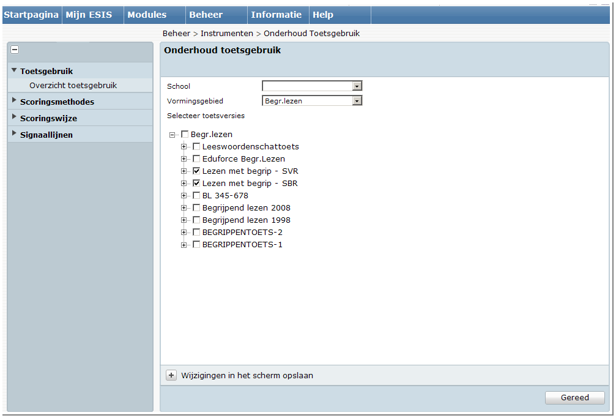The width and height of the screenshot is (616, 418).
Task: Click Onderhoud Toetsgebruik in the breadcrumb
Action: pyautogui.click(x=311, y=34)
